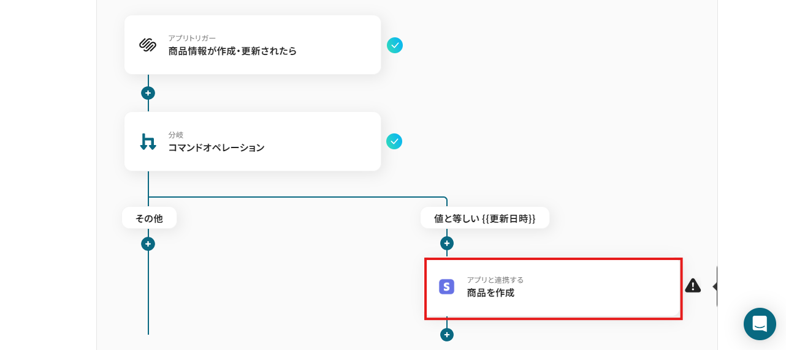
Task: Add a step below the app trigger
Action: pyautogui.click(x=148, y=93)
